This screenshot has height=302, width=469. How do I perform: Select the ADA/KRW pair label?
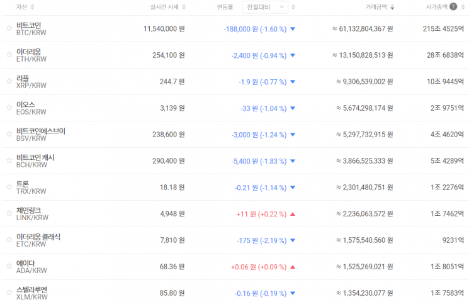coord(31,271)
